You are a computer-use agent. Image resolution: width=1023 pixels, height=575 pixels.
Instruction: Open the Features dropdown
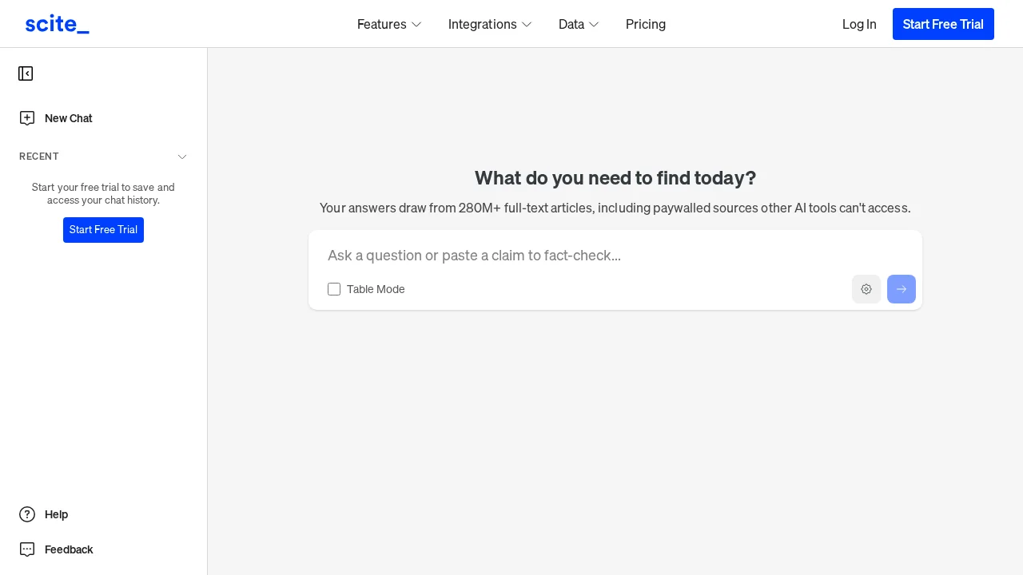(389, 24)
